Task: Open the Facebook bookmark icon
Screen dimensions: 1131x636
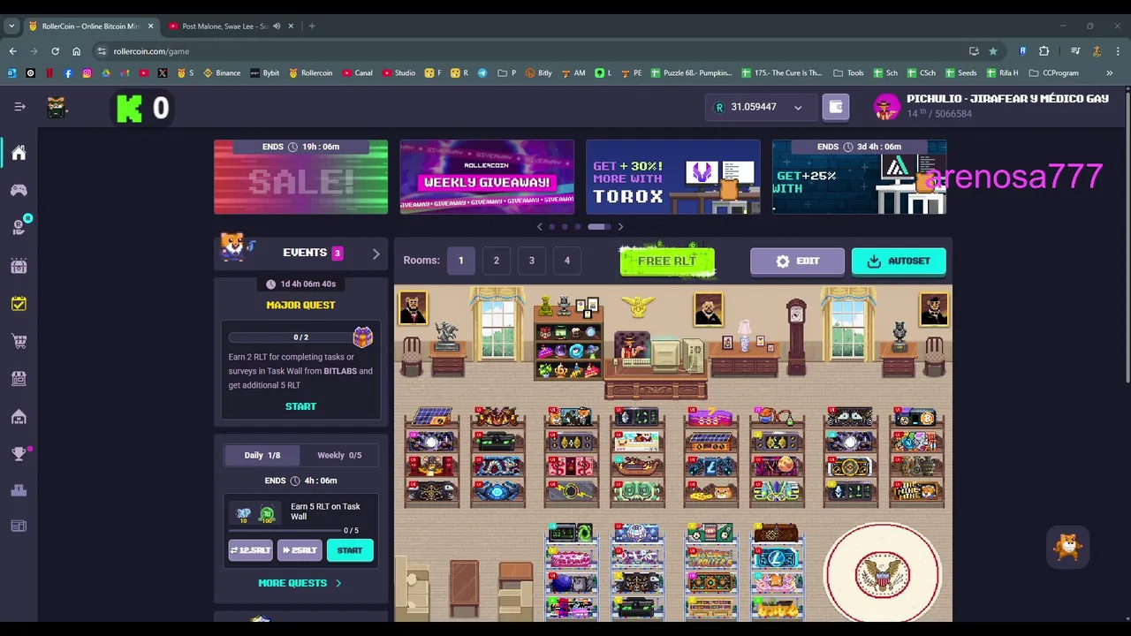Action: click(x=68, y=73)
